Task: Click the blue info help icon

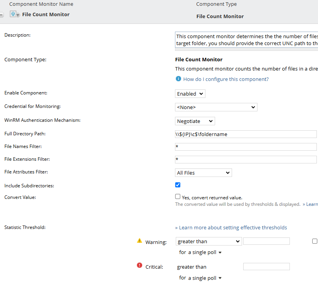Action: (x=178, y=79)
